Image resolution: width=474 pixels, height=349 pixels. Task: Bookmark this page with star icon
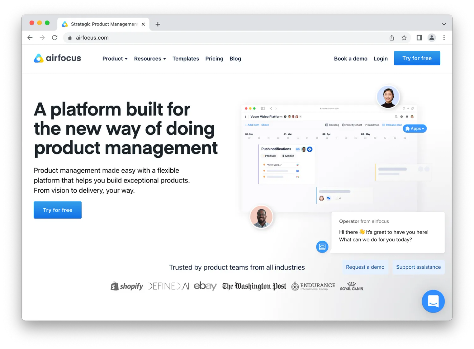[x=404, y=38]
